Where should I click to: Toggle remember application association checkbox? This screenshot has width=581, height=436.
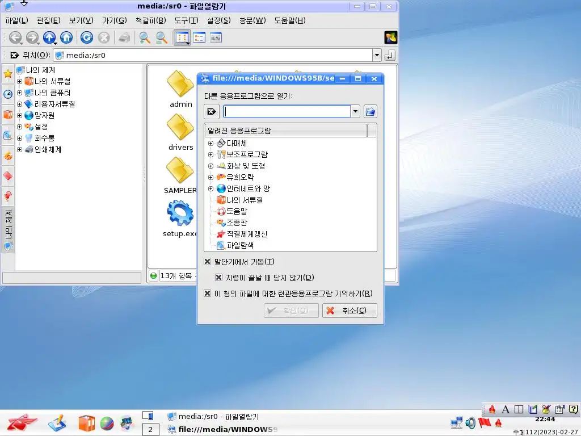[x=208, y=294]
